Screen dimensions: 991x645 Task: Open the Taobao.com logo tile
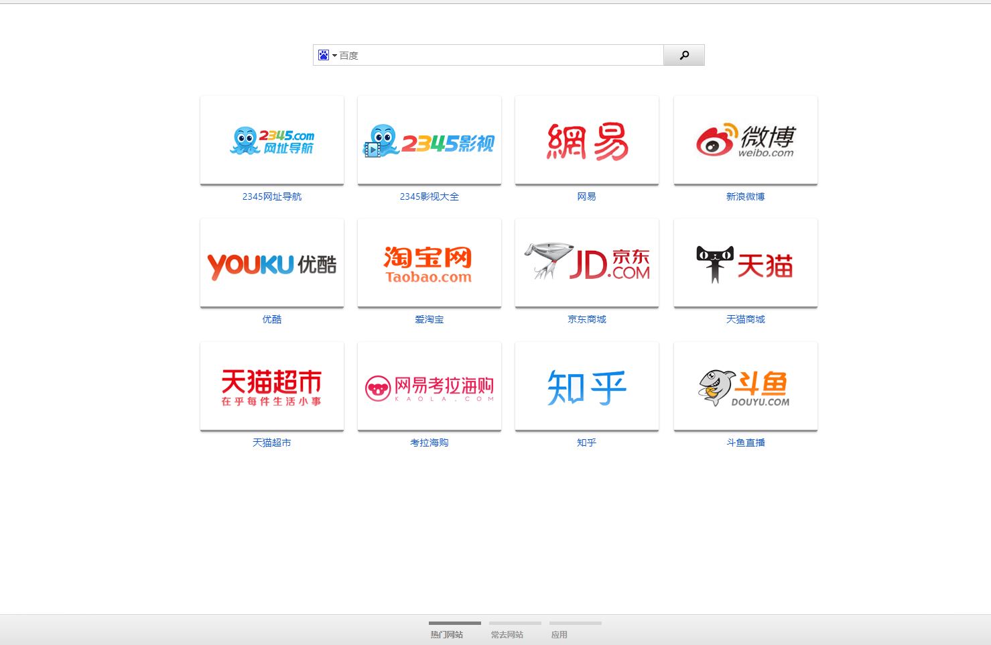[x=430, y=263]
